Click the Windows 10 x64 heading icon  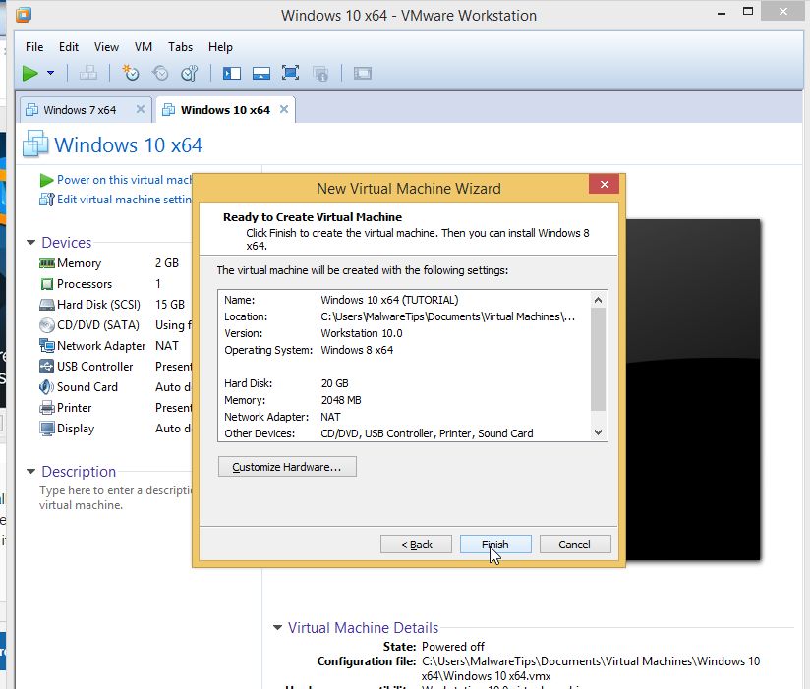click(35, 144)
